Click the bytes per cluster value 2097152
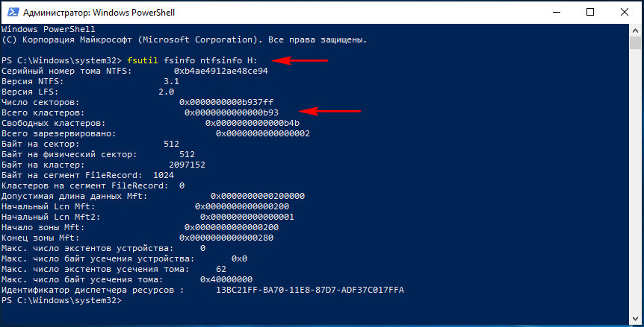This screenshot has height=327, width=644. [188, 165]
